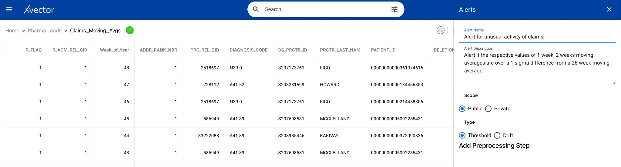
Task: Click the Scope section label
Action: (471, 95)
